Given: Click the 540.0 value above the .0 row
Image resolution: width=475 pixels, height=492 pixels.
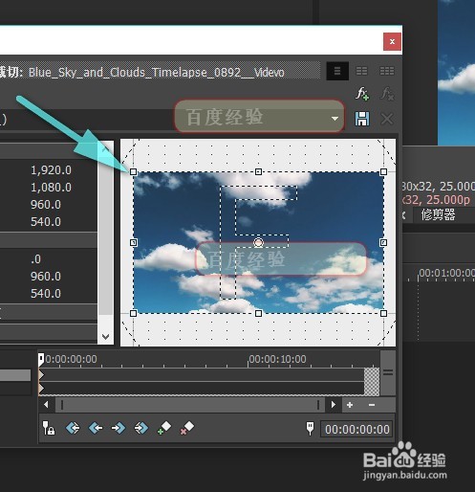Looking at the screenshot, I should (x=46, y=222).
